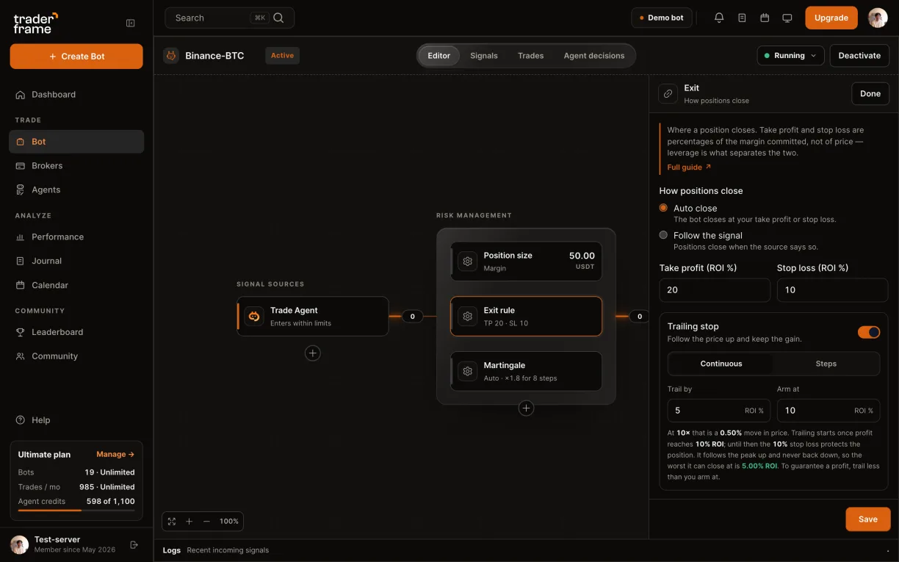Screen dimensions: 899x562
Task: Click the search magnifier icon
Action: (x=278, y=18)
